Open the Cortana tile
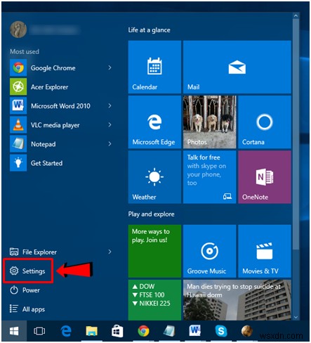This screenshot has width=311, height=343. (x=265, y=122)
